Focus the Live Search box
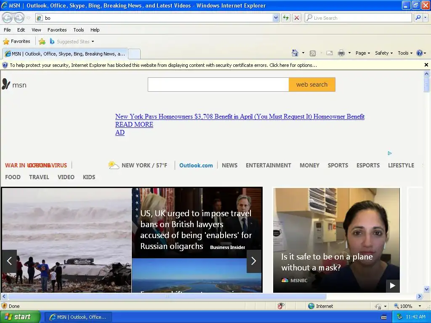 point(359,18)
